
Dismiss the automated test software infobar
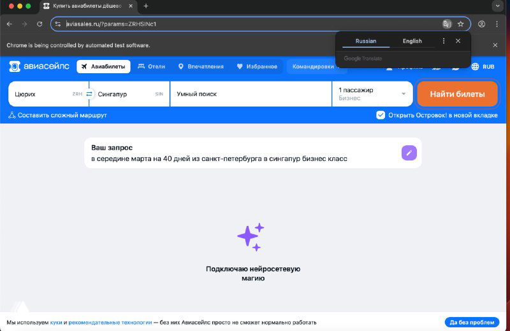tap(495, 45)
